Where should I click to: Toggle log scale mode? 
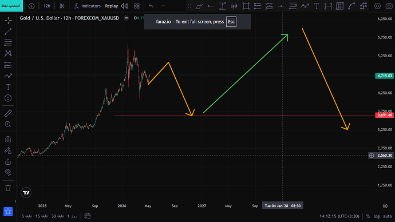click(x=377, y=216)
